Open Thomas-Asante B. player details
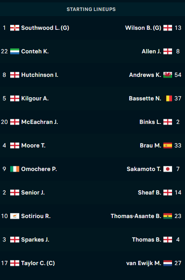Image resolution: width=185 pixels, height=280 pixels. (x=136, y=216)
